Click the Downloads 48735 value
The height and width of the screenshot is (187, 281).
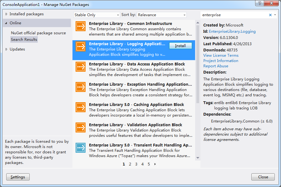pyautogui.click(x=232, y=50)
